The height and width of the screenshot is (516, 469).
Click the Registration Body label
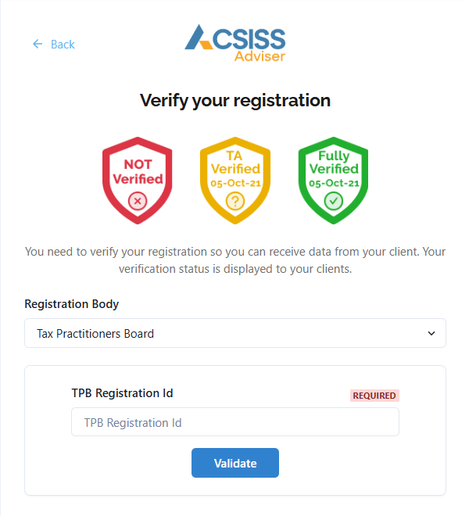(x=72, y=304)
